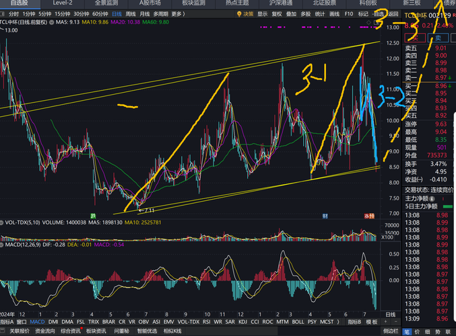The width and height of the screenshot is (456, 336).
Task: Click -自选 to remove from watchlist
Action: pos(378,14)
